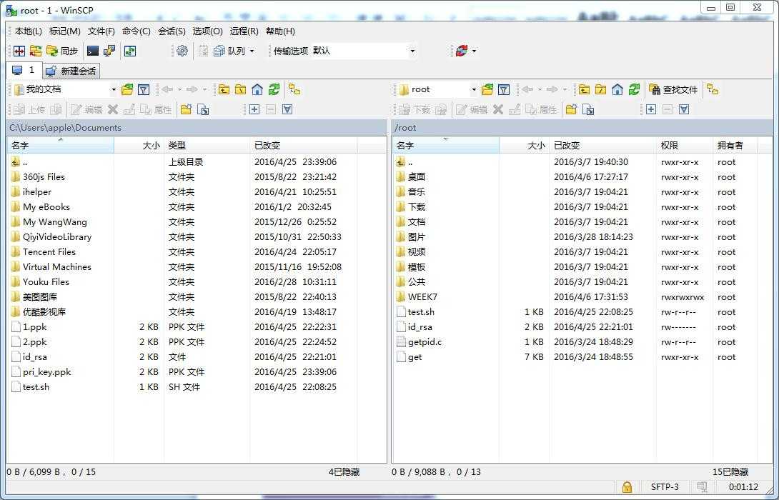The image size is (779, 500).
Task: Click the 查找文件 find files button
Action: pyautogui.click(x=674, y=90)
